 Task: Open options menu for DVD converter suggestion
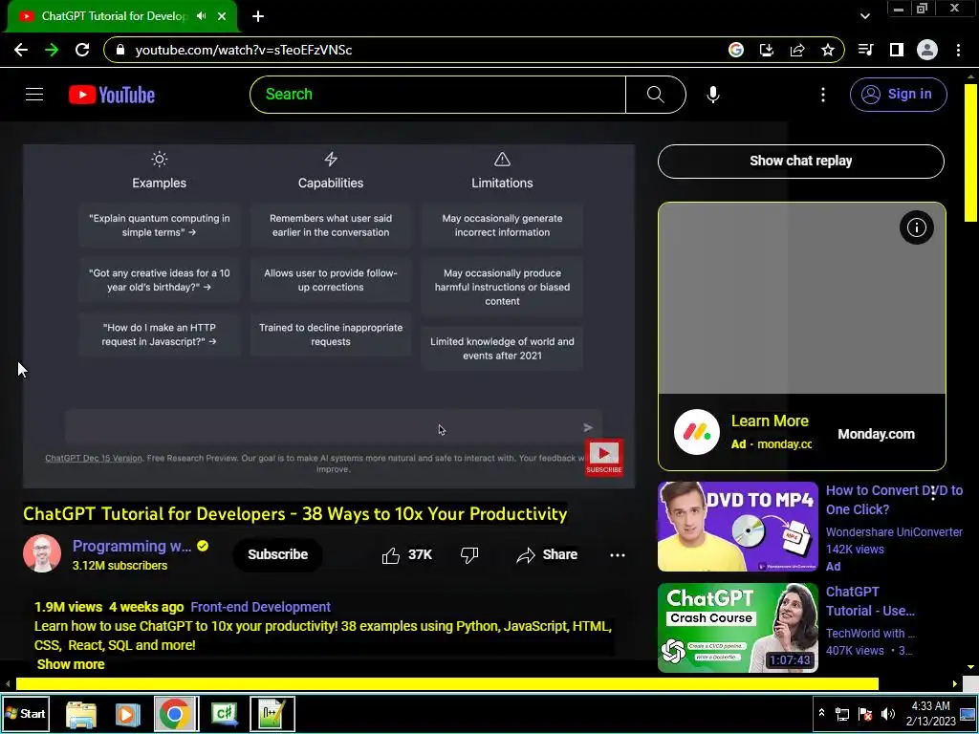point(933,494)
